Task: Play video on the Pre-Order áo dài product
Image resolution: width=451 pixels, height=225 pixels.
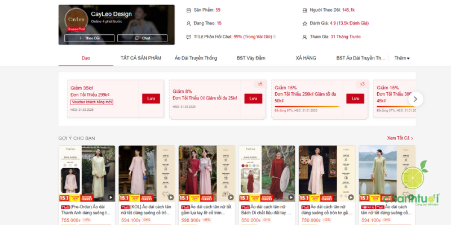Action: 110,197
